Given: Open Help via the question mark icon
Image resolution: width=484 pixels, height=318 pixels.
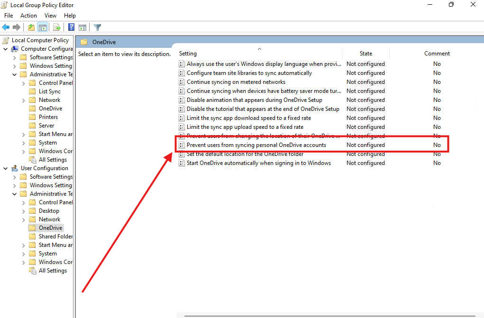Looking at the screenshot, I should [71, 27].
